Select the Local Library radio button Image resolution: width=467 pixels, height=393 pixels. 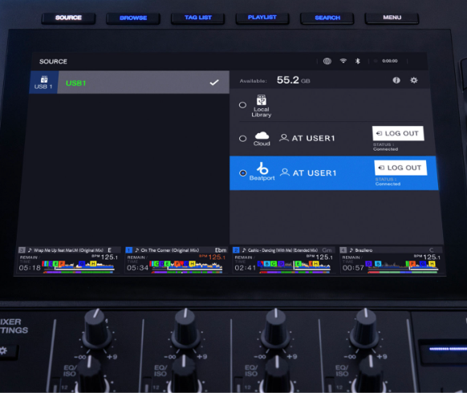(x=243, y=105)
